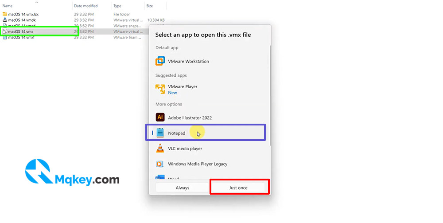Click the Notepad app icon
This screenshot has height=223, width=443.
tap(160, 133)
